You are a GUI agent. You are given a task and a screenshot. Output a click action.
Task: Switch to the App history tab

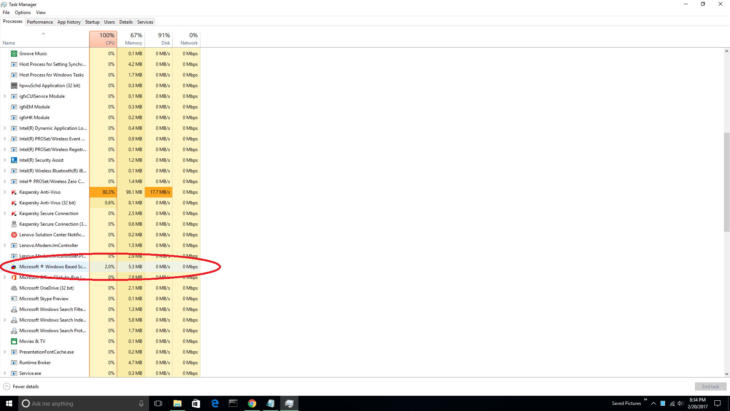pyautogui.click(x=69, y=22)
